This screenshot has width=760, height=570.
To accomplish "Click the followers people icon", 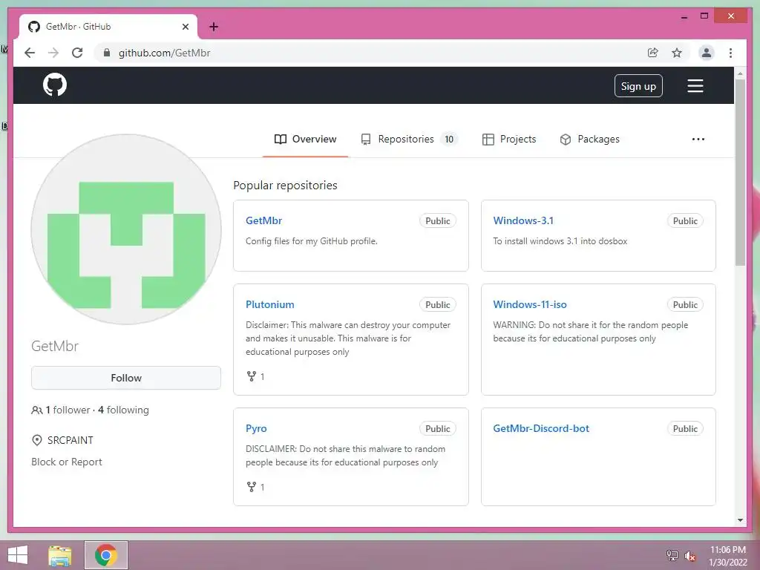I will point(36,410).
